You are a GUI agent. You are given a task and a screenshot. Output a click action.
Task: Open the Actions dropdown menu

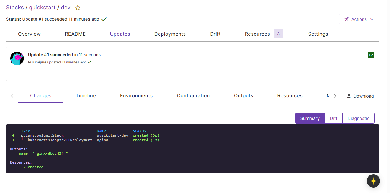(x=359, y=19)
